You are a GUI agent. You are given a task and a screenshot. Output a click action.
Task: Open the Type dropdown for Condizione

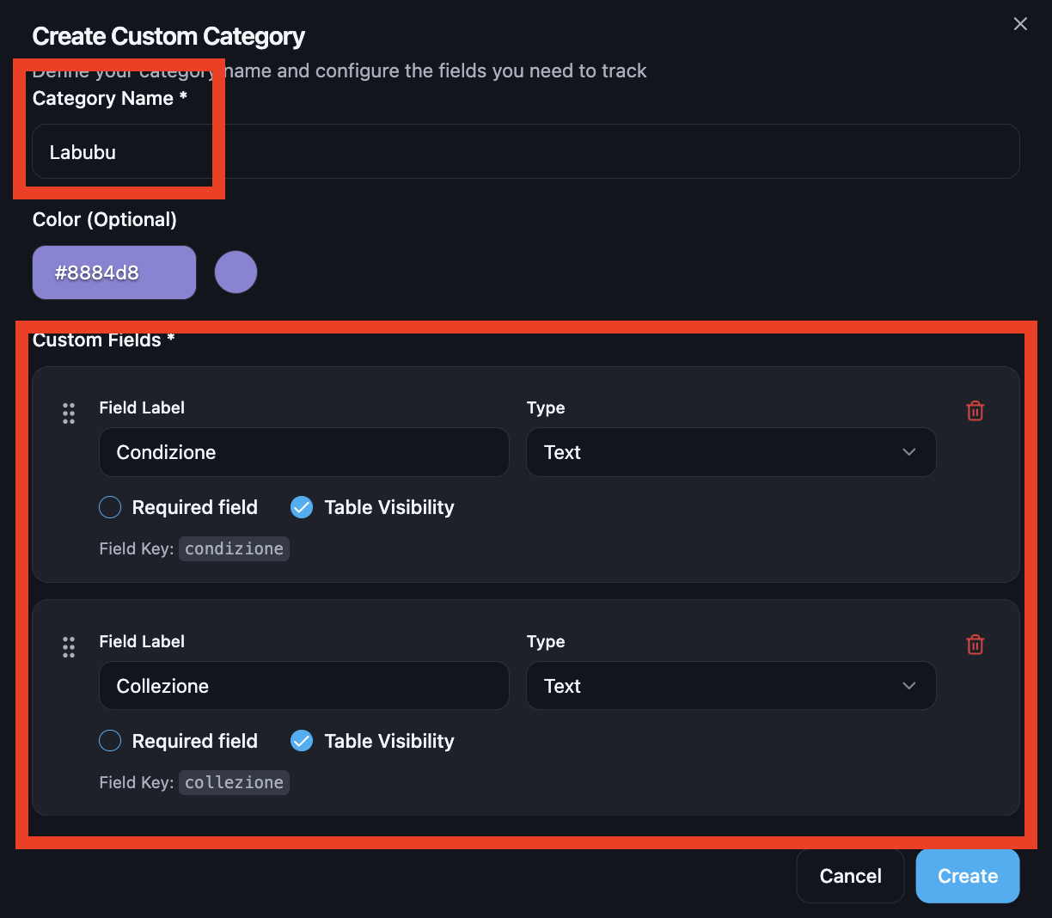click(731, 452)
